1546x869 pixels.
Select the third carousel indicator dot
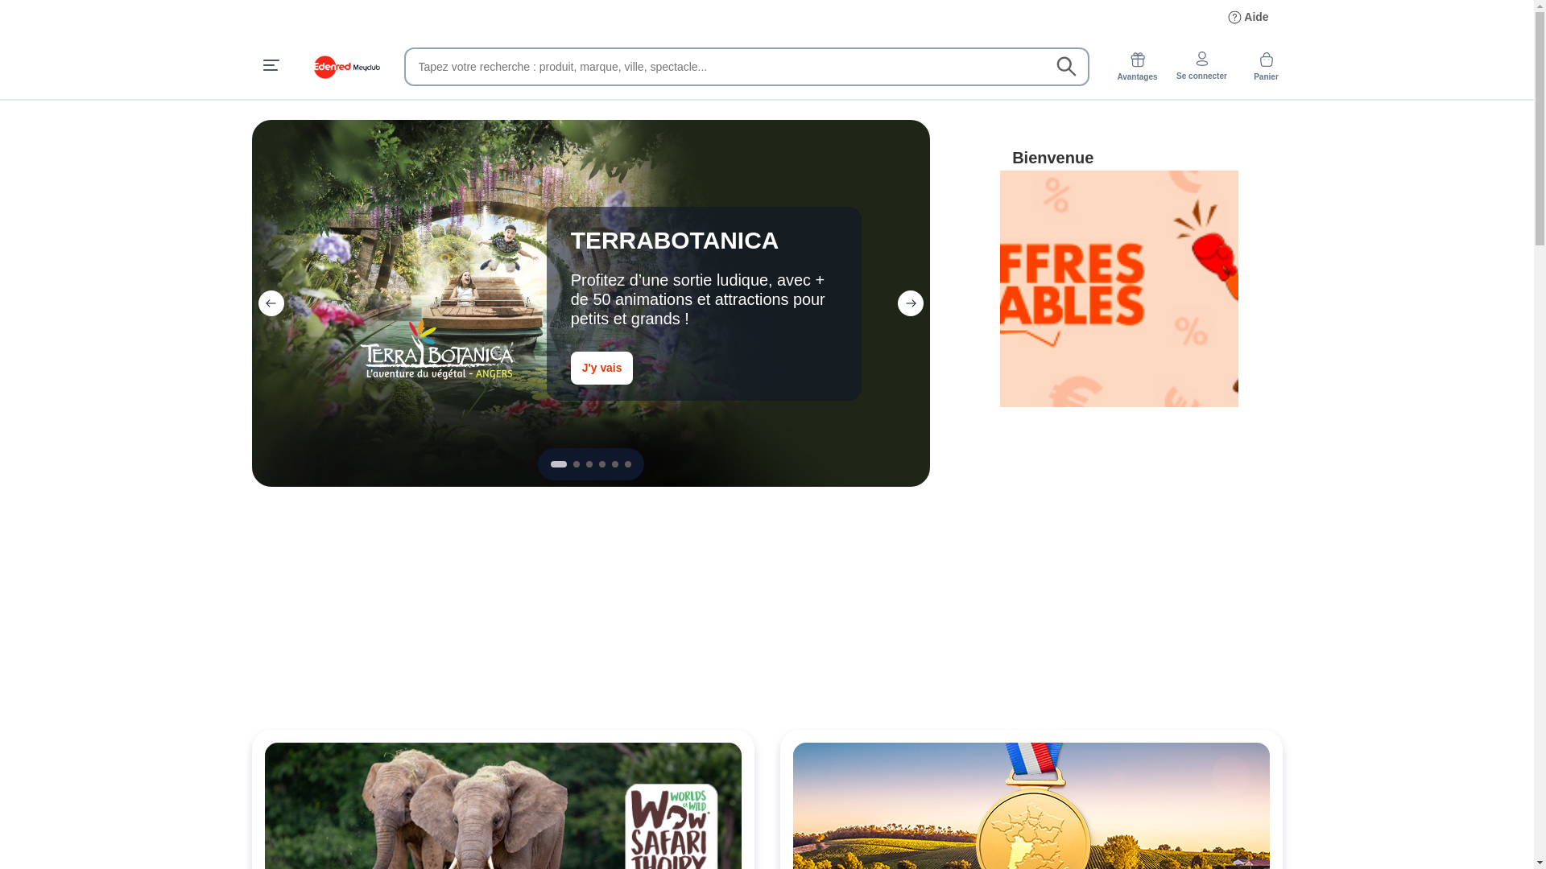point(589,464)
